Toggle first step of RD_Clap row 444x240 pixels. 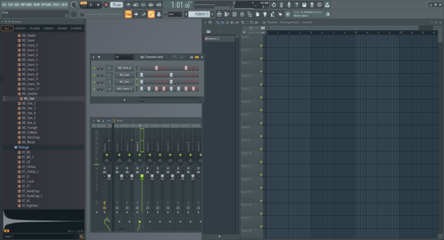point(142,75)
